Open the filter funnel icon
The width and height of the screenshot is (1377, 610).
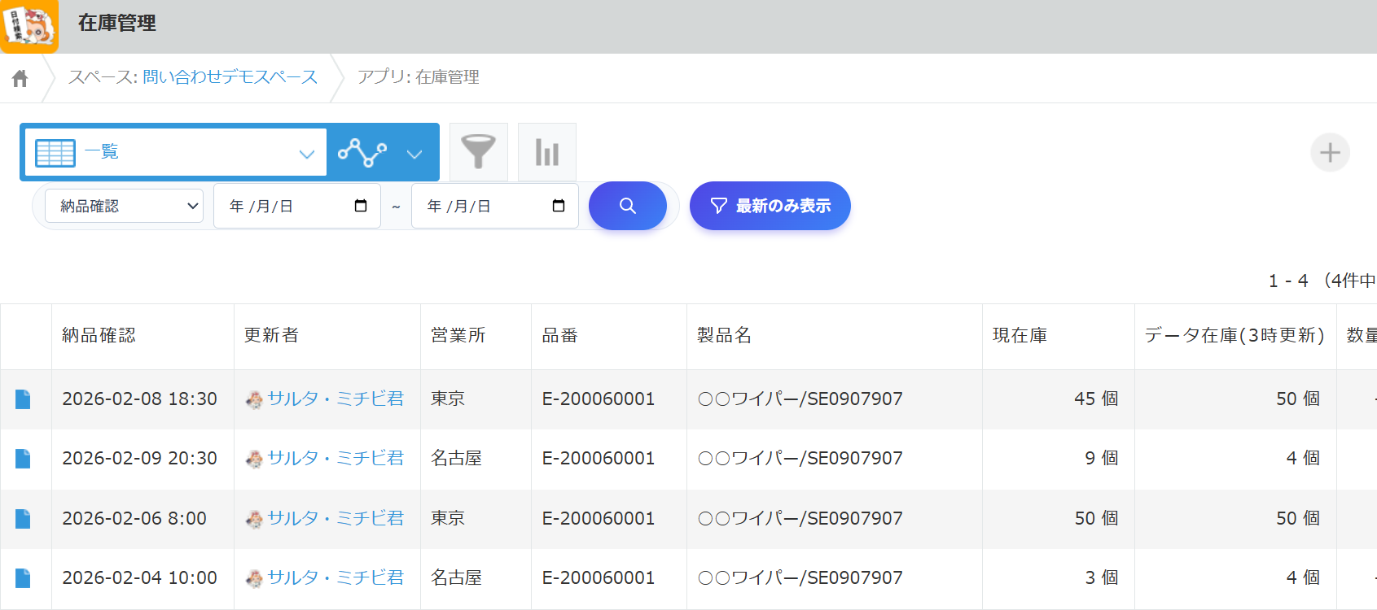point(479,152)
